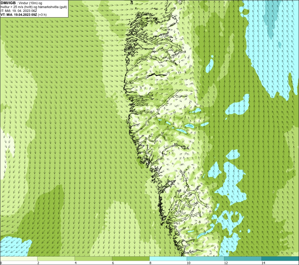Click the scale label '0'

pos(1,263)
